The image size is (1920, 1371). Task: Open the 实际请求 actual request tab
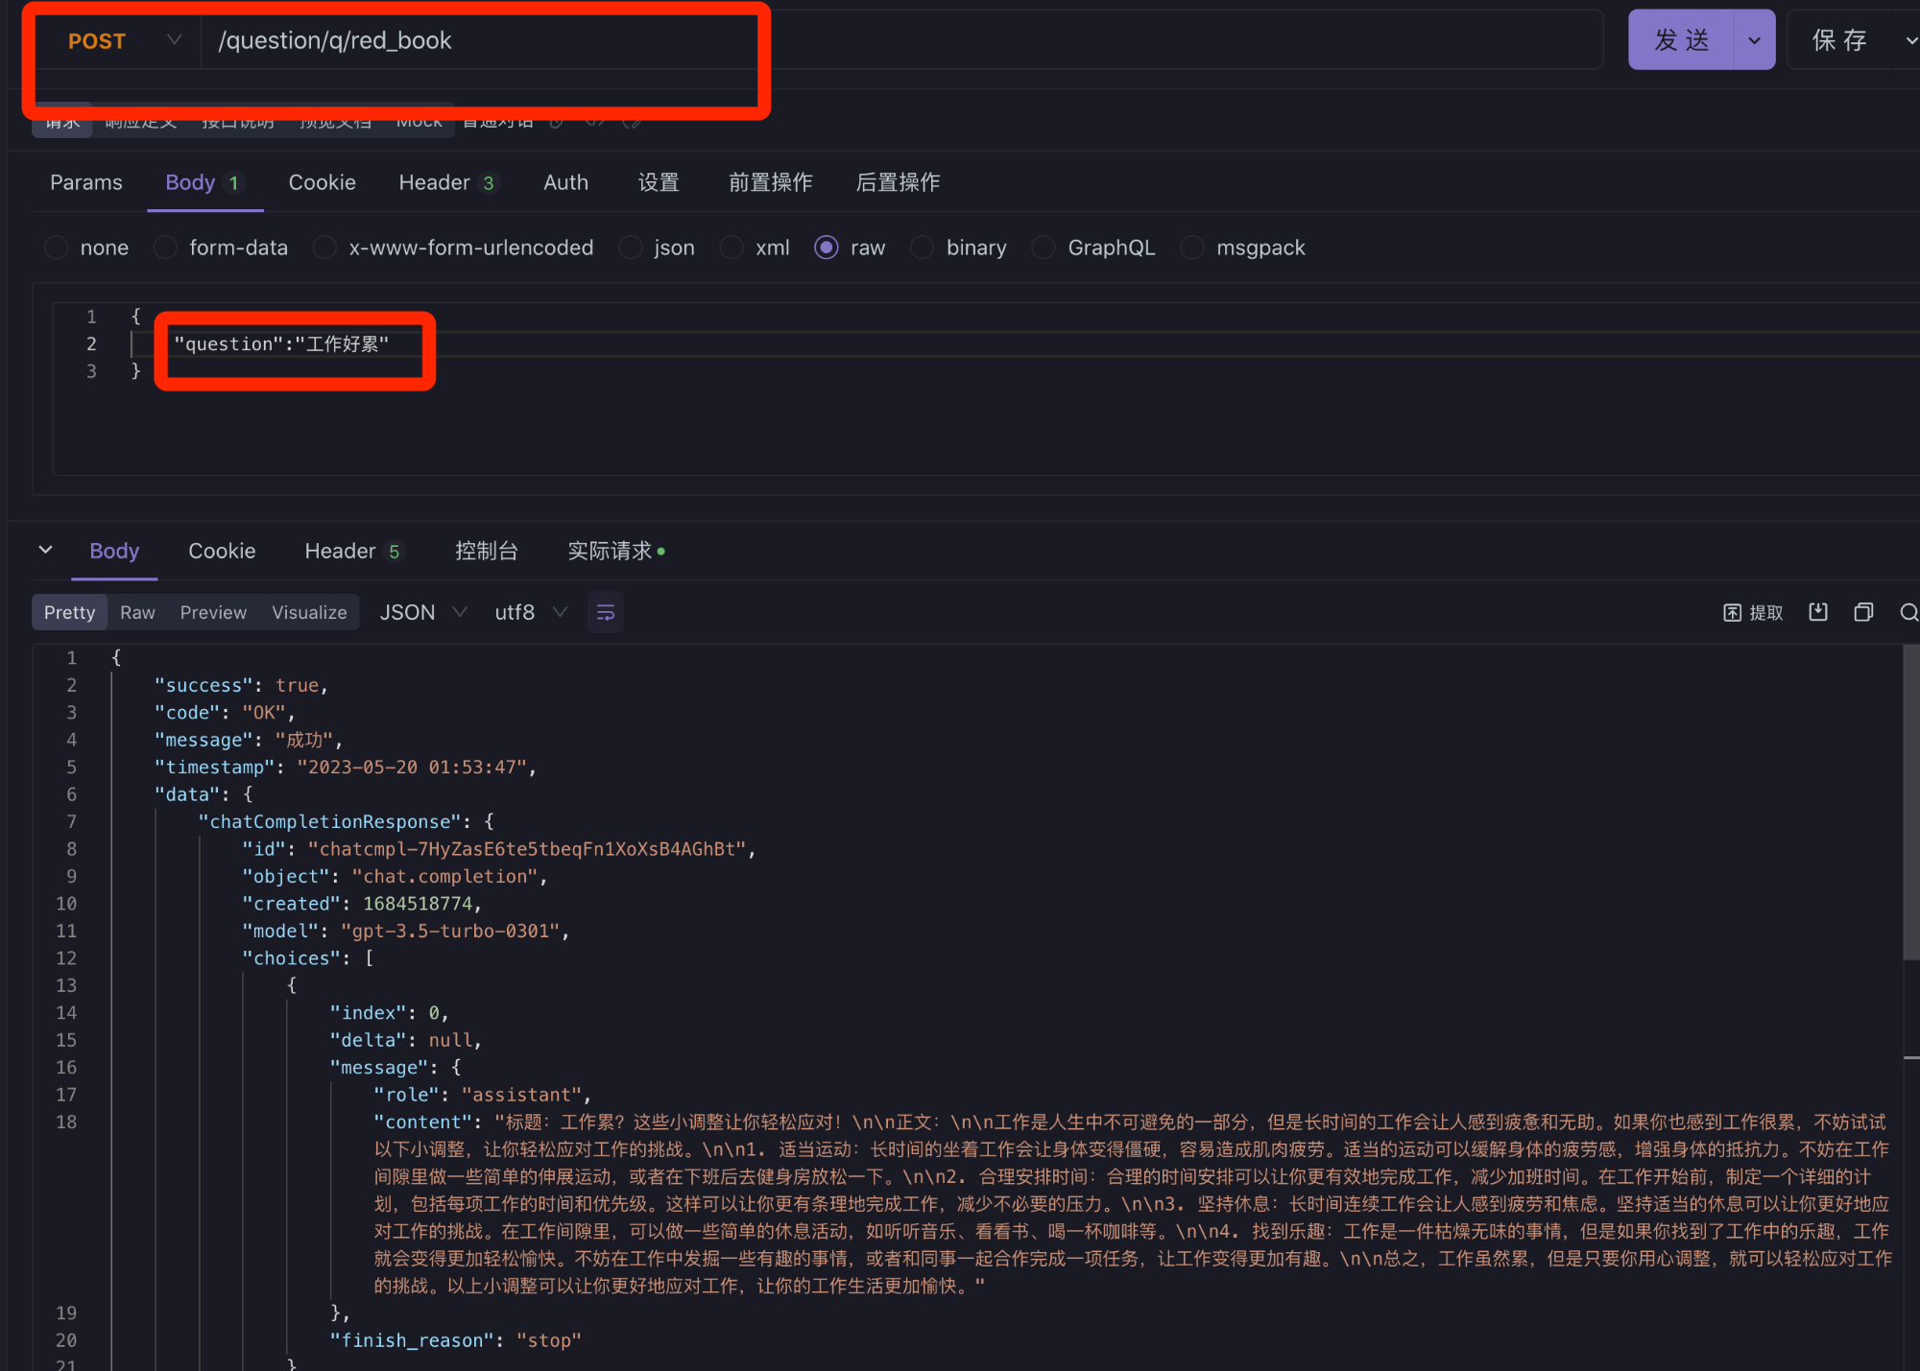click(x=615, y=551)
